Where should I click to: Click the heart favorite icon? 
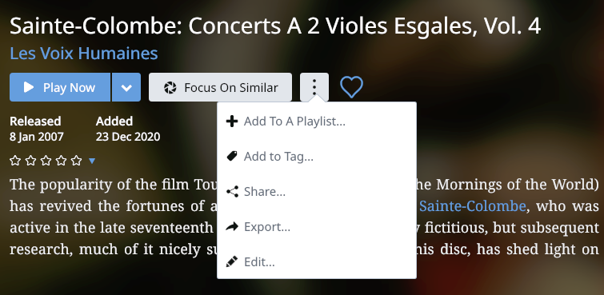point(351,87)
